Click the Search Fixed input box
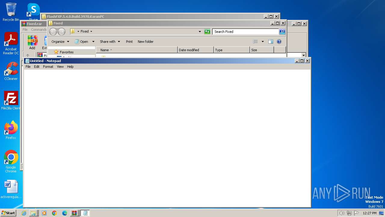 click(245, 31)
